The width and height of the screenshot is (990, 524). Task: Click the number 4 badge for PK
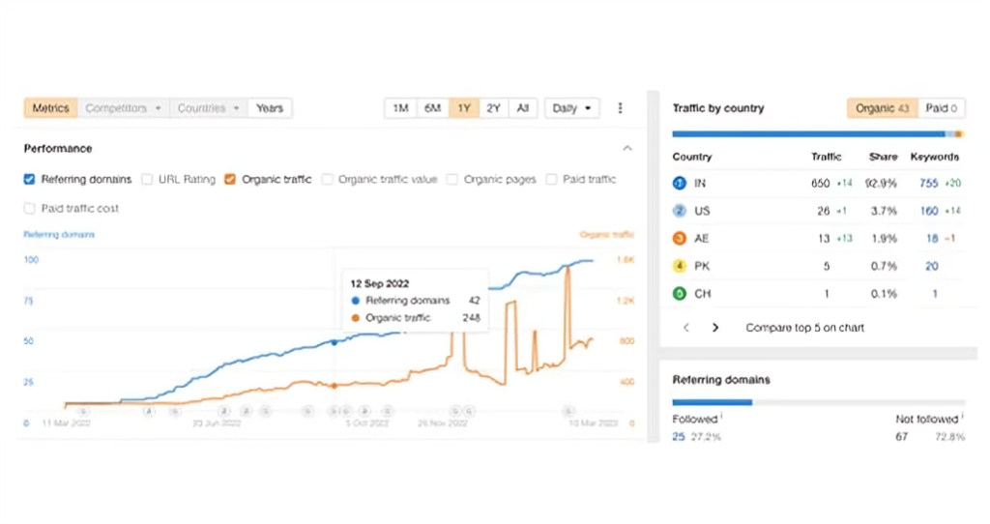(679, 266)
